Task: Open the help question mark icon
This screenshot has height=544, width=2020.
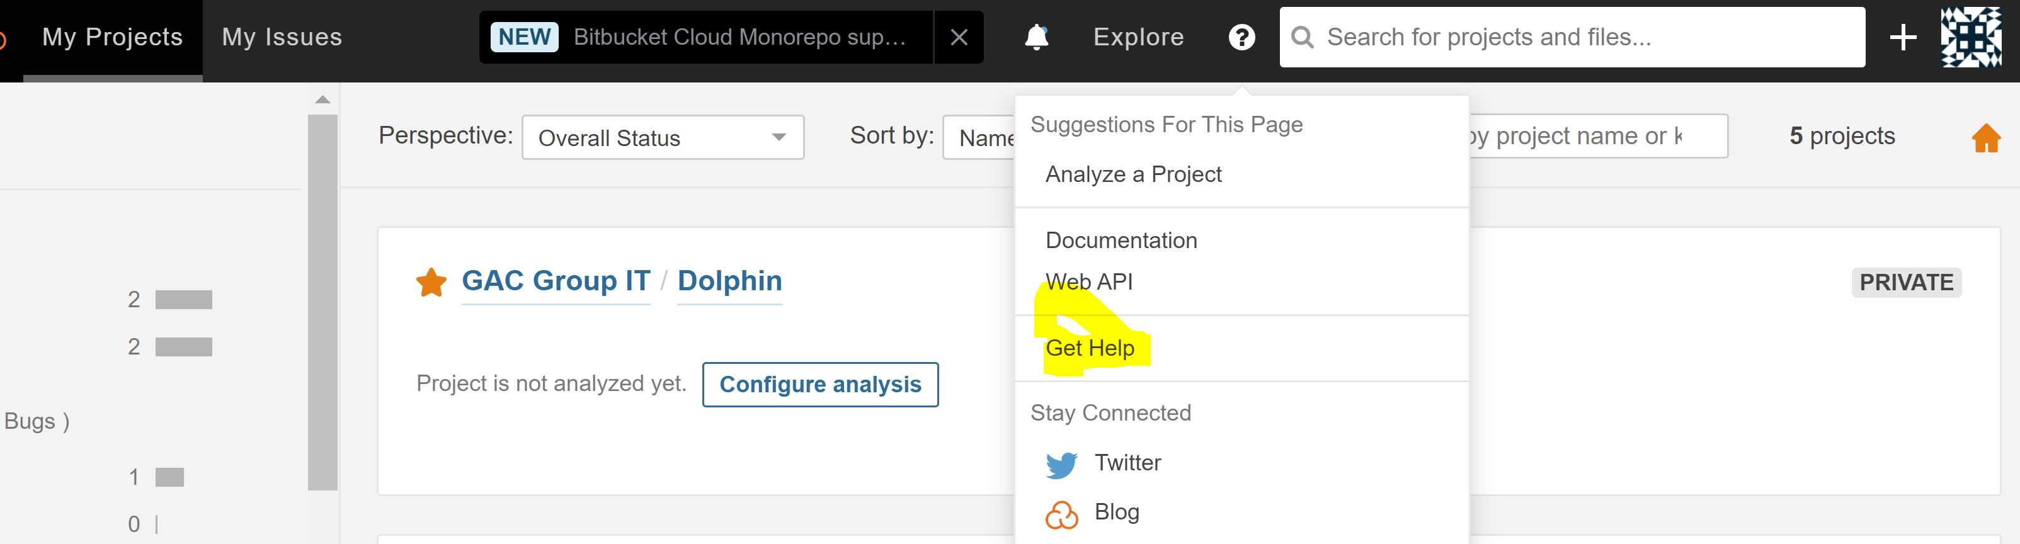Action: [1241, 37]
